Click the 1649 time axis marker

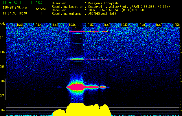click(159, 25)
